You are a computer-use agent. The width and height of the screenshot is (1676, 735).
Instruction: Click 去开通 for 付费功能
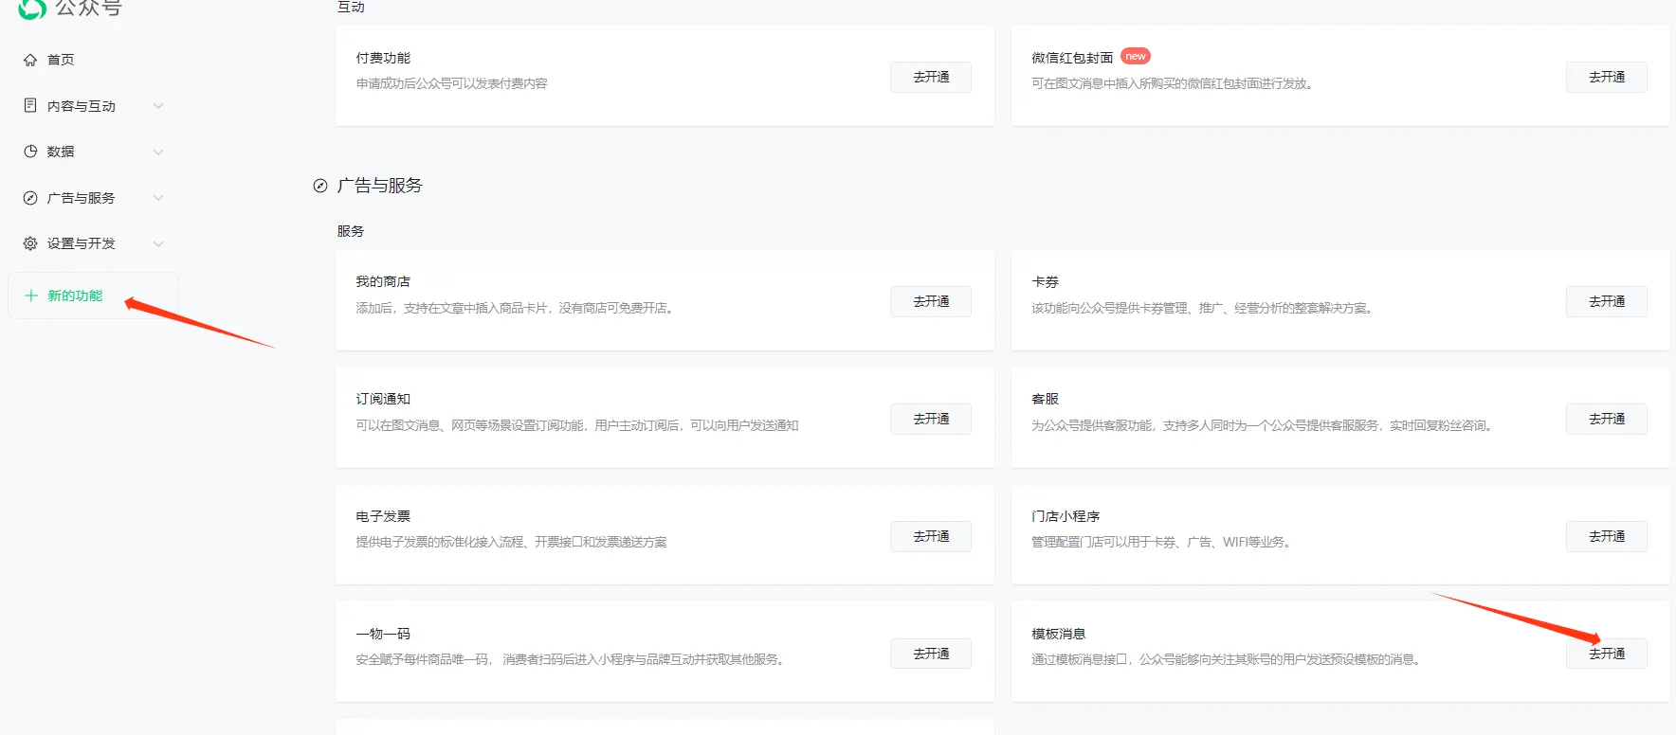930,77
